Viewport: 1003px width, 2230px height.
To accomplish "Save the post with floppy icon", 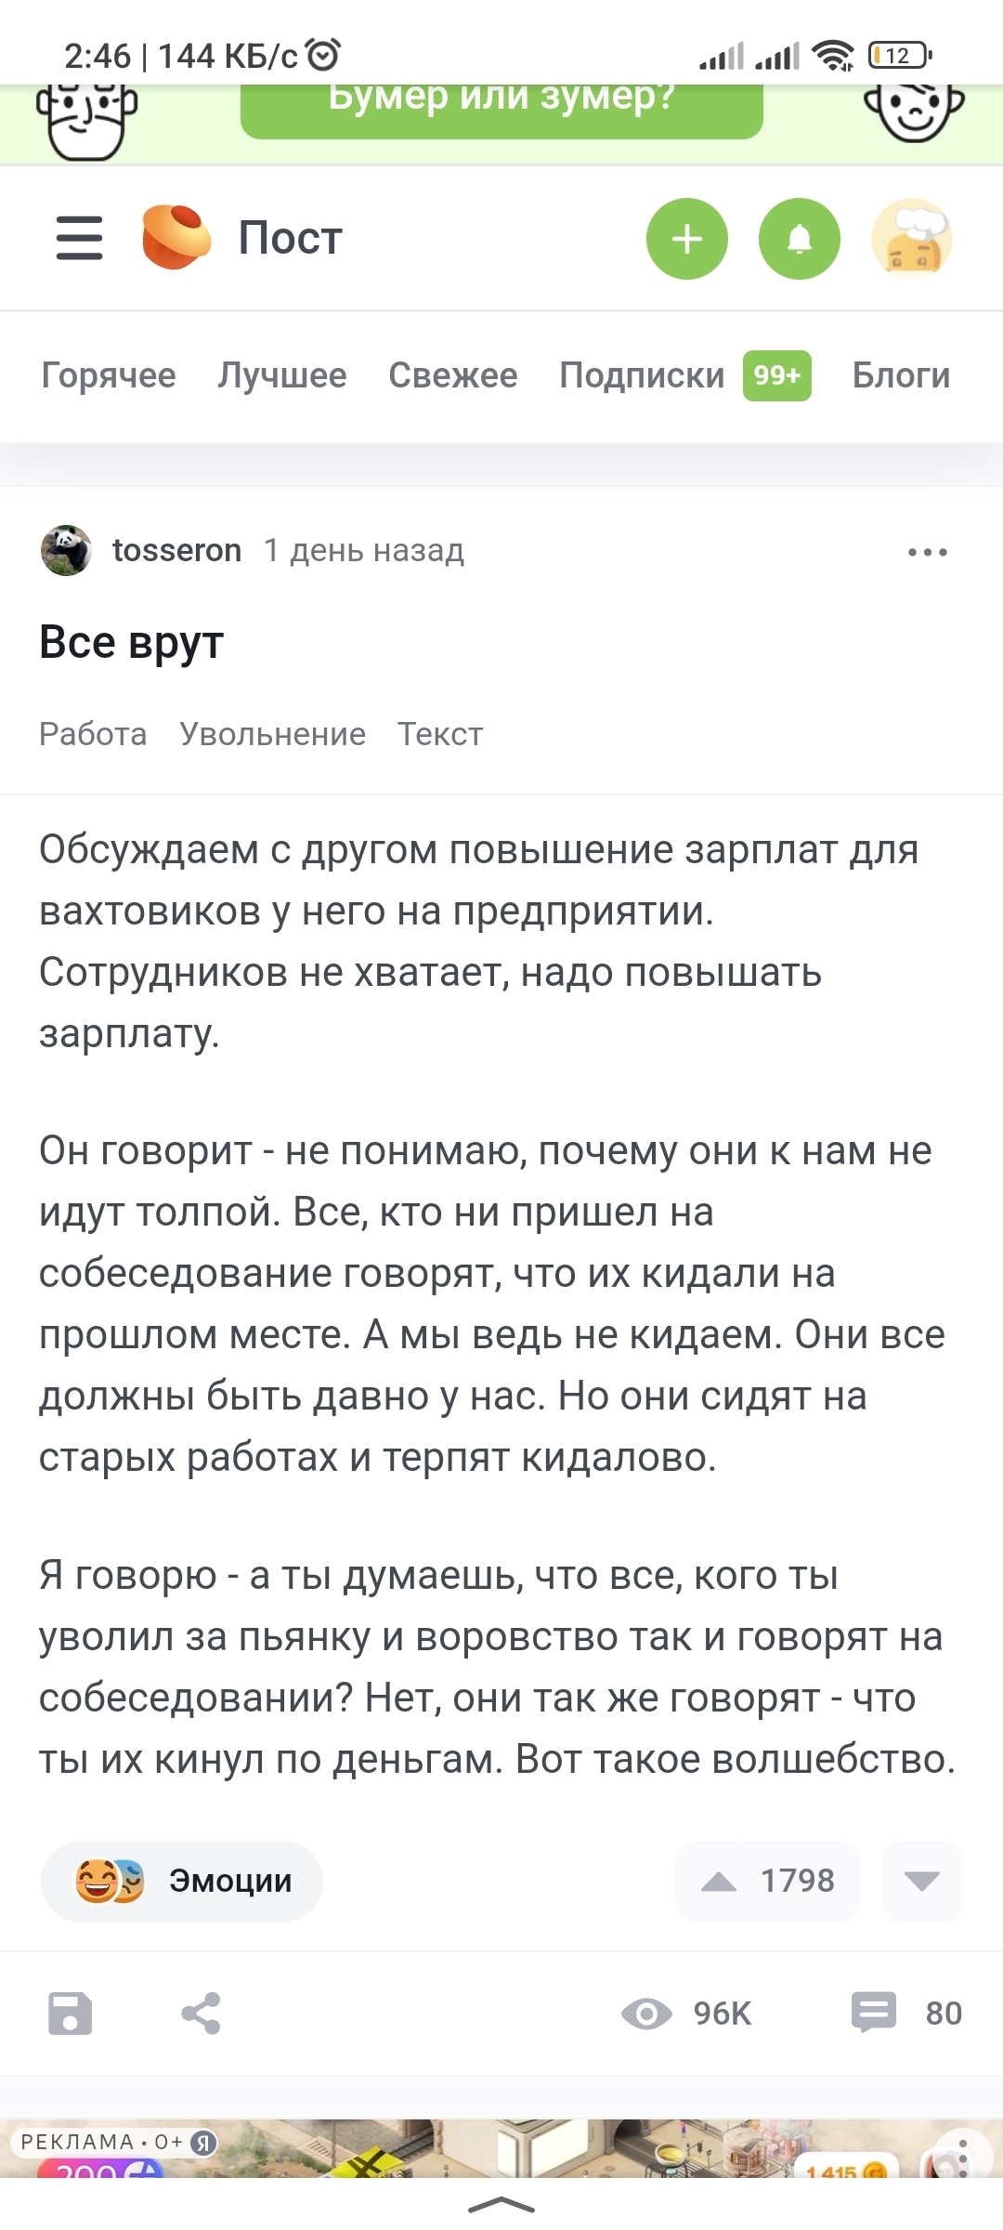I will coord(70,2014).
